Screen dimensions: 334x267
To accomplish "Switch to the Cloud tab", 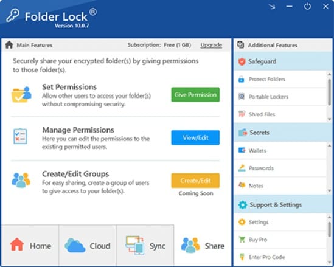I will [88, 246].
